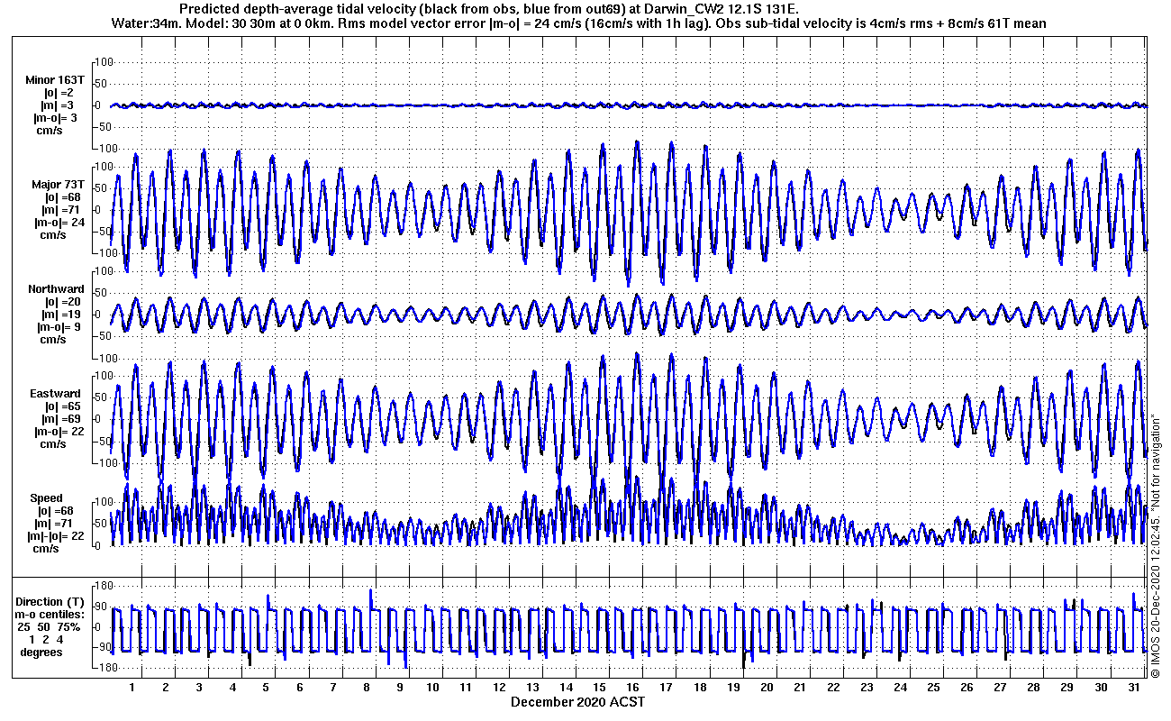Screen dimensions: 1171x721
Task: Select the 'Major 73T' panel label
Action: [58, 185]
